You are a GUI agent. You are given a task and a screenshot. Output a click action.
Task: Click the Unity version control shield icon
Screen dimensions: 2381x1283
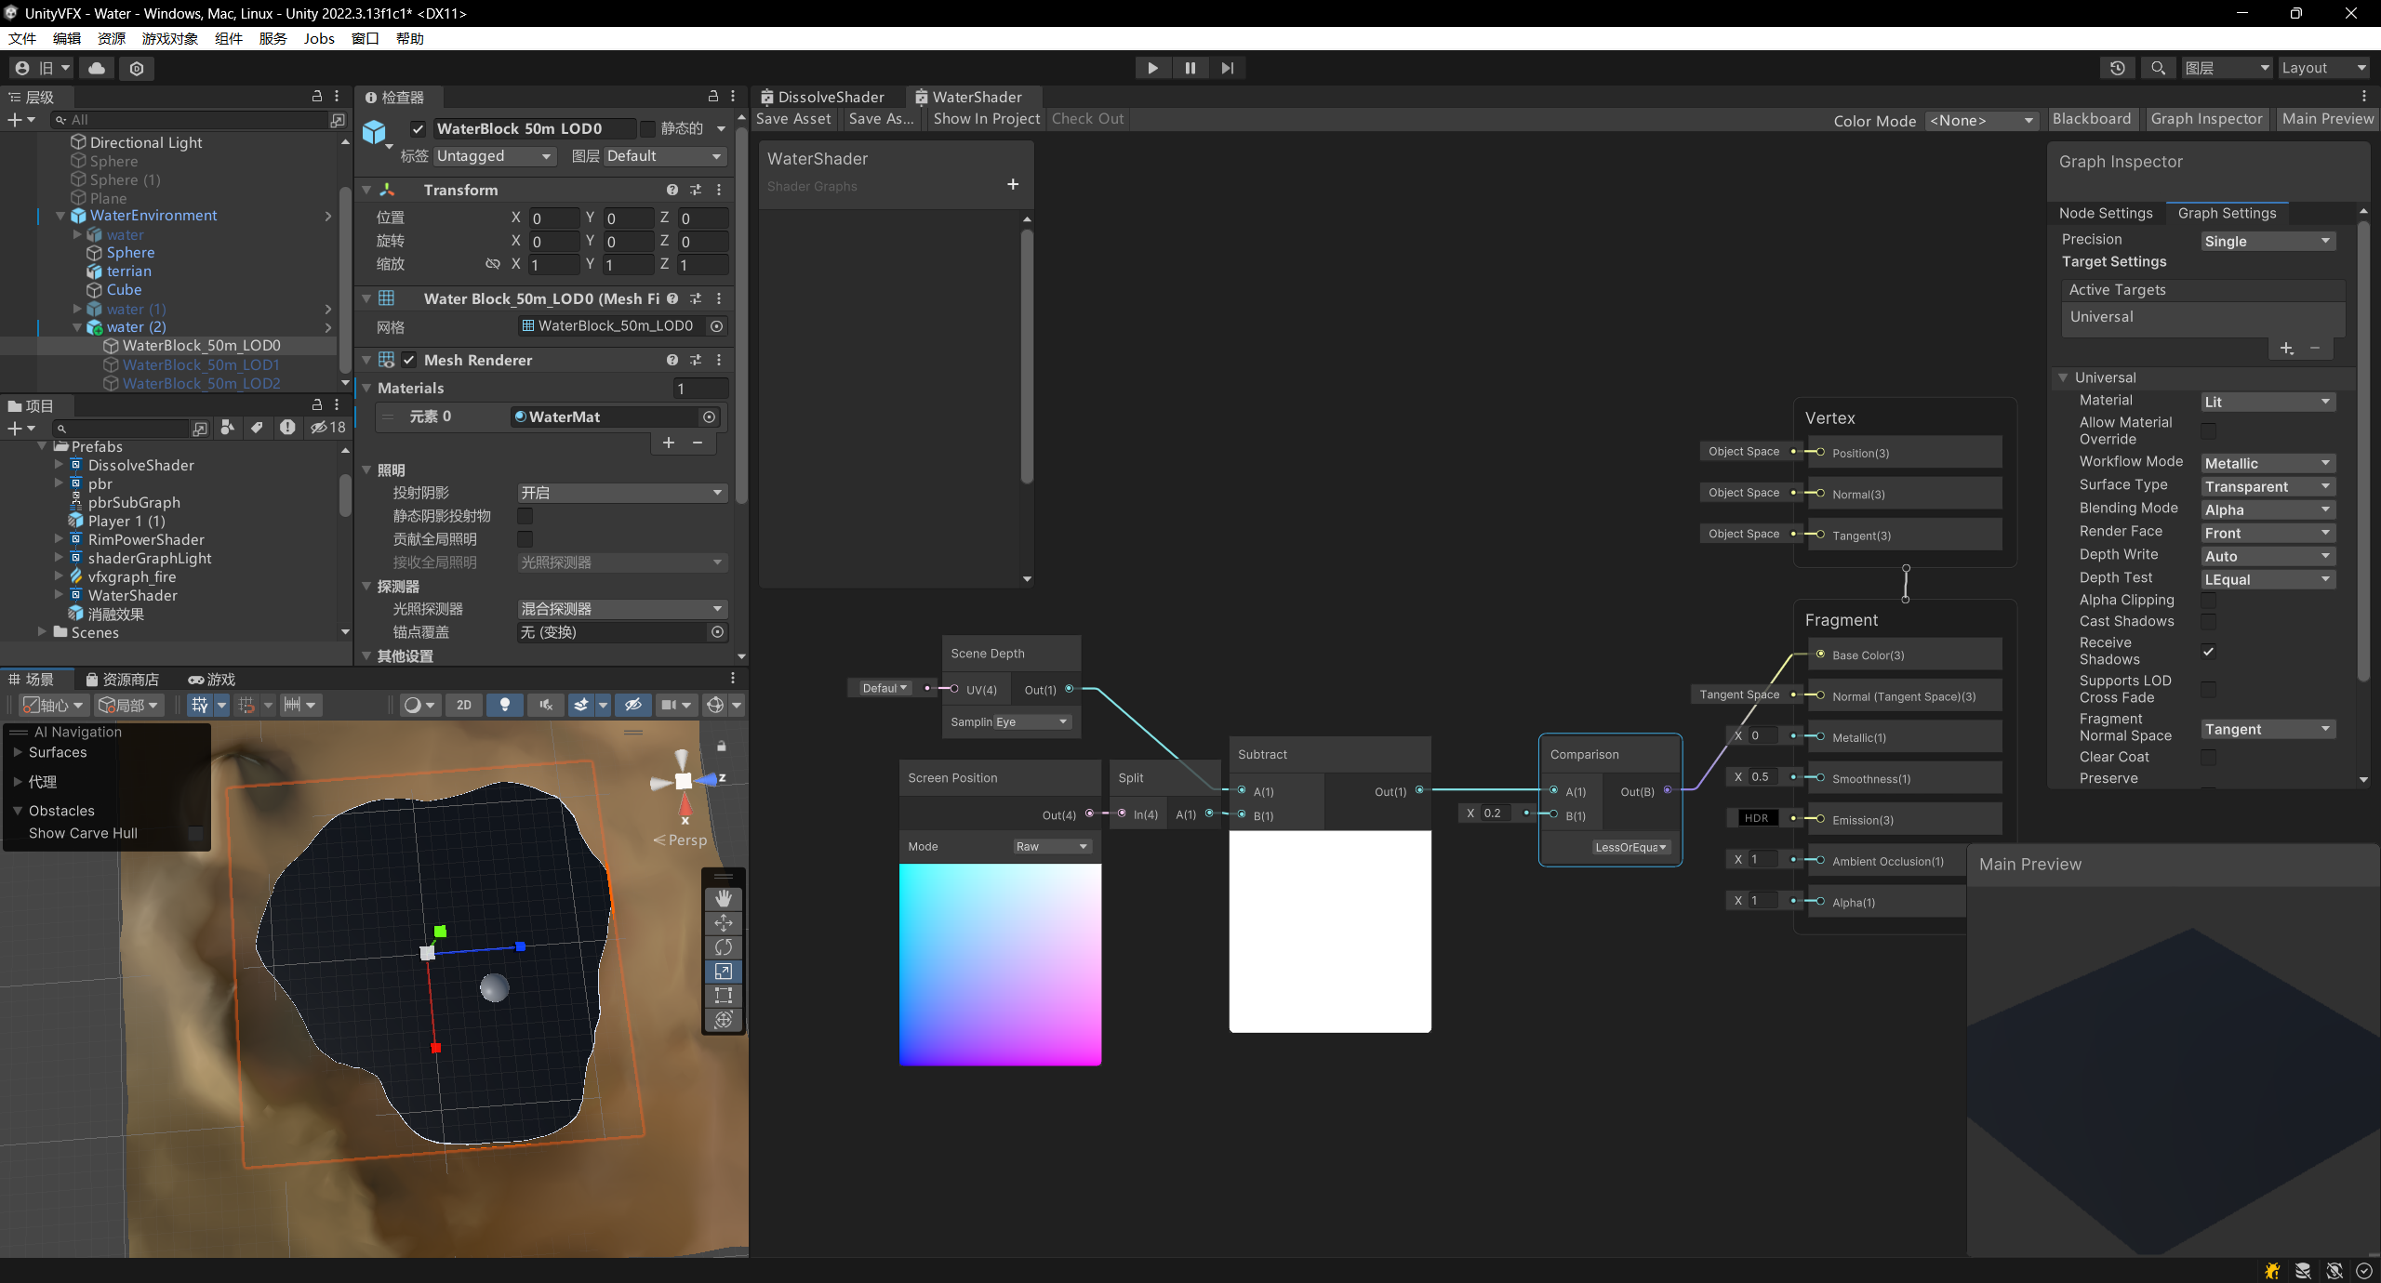coord(137,68)
